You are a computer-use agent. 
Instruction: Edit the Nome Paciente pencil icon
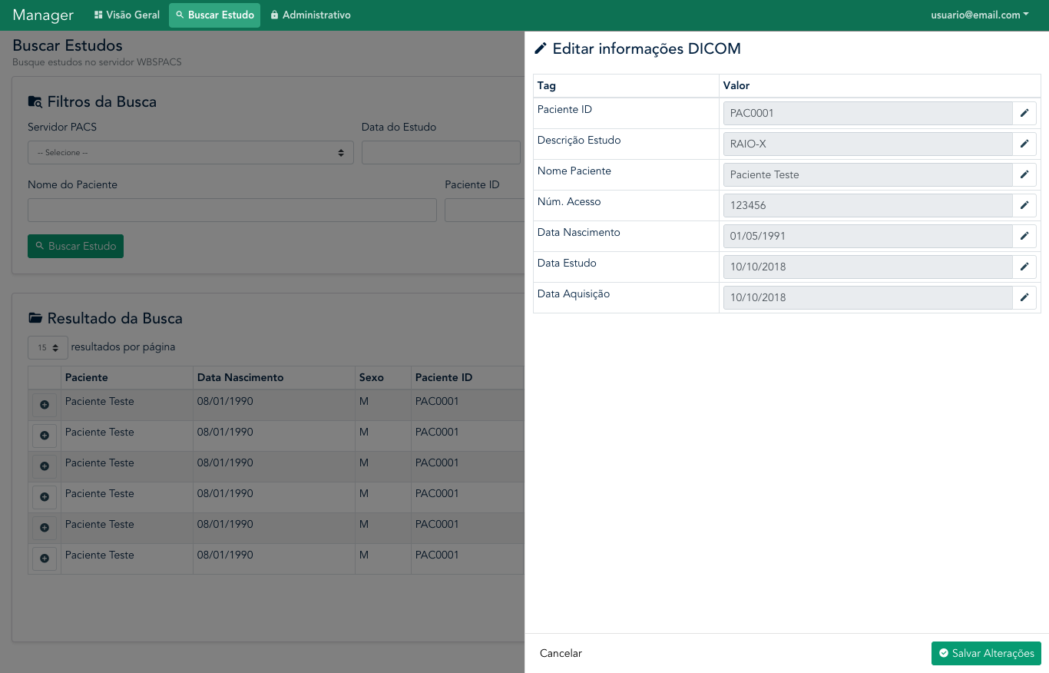pos(1024,174)
